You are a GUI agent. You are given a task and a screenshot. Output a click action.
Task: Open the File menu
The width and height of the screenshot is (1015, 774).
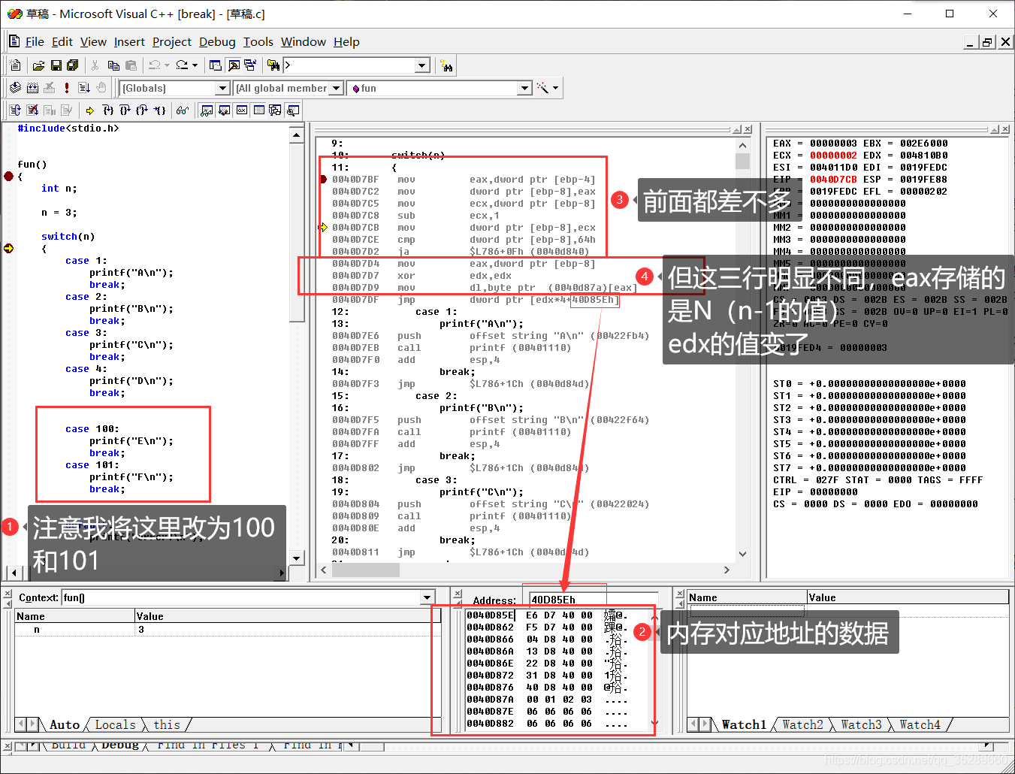(35, 42)
